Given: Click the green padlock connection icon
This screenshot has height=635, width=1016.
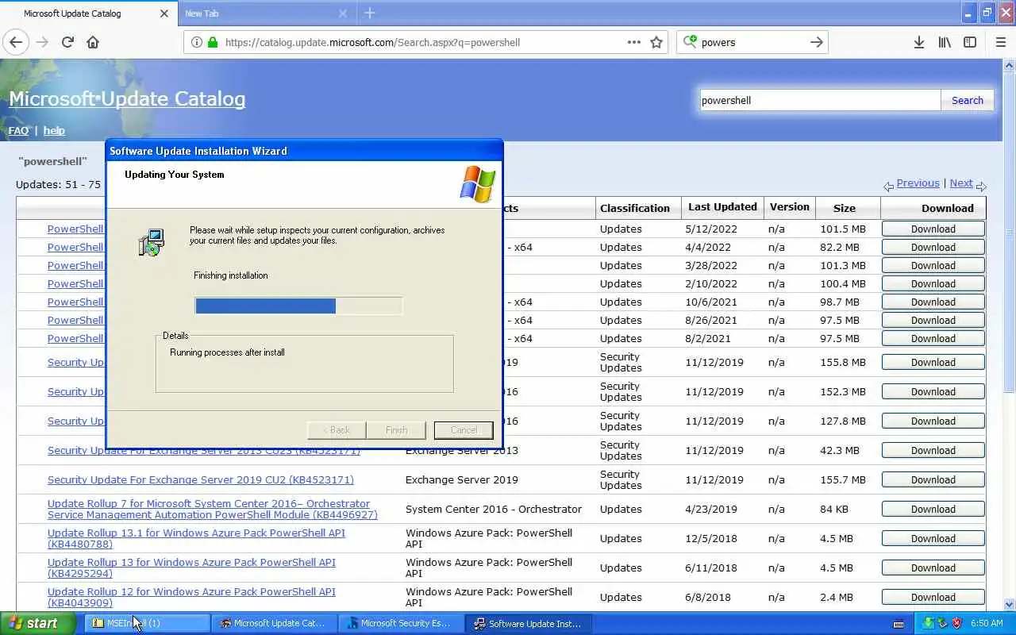Looking at the screenshot, I should pyautogui.click(x=212, y=42).
